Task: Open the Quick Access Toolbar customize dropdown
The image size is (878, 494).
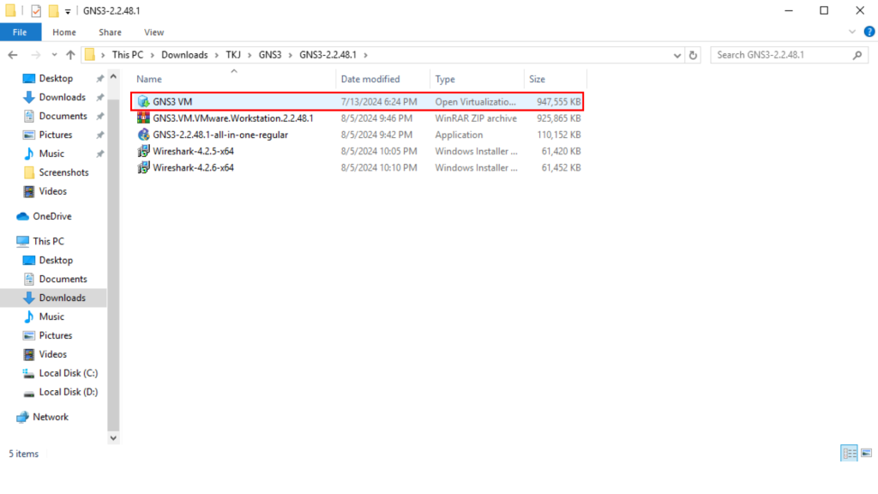Action: [x=68, y=11]
